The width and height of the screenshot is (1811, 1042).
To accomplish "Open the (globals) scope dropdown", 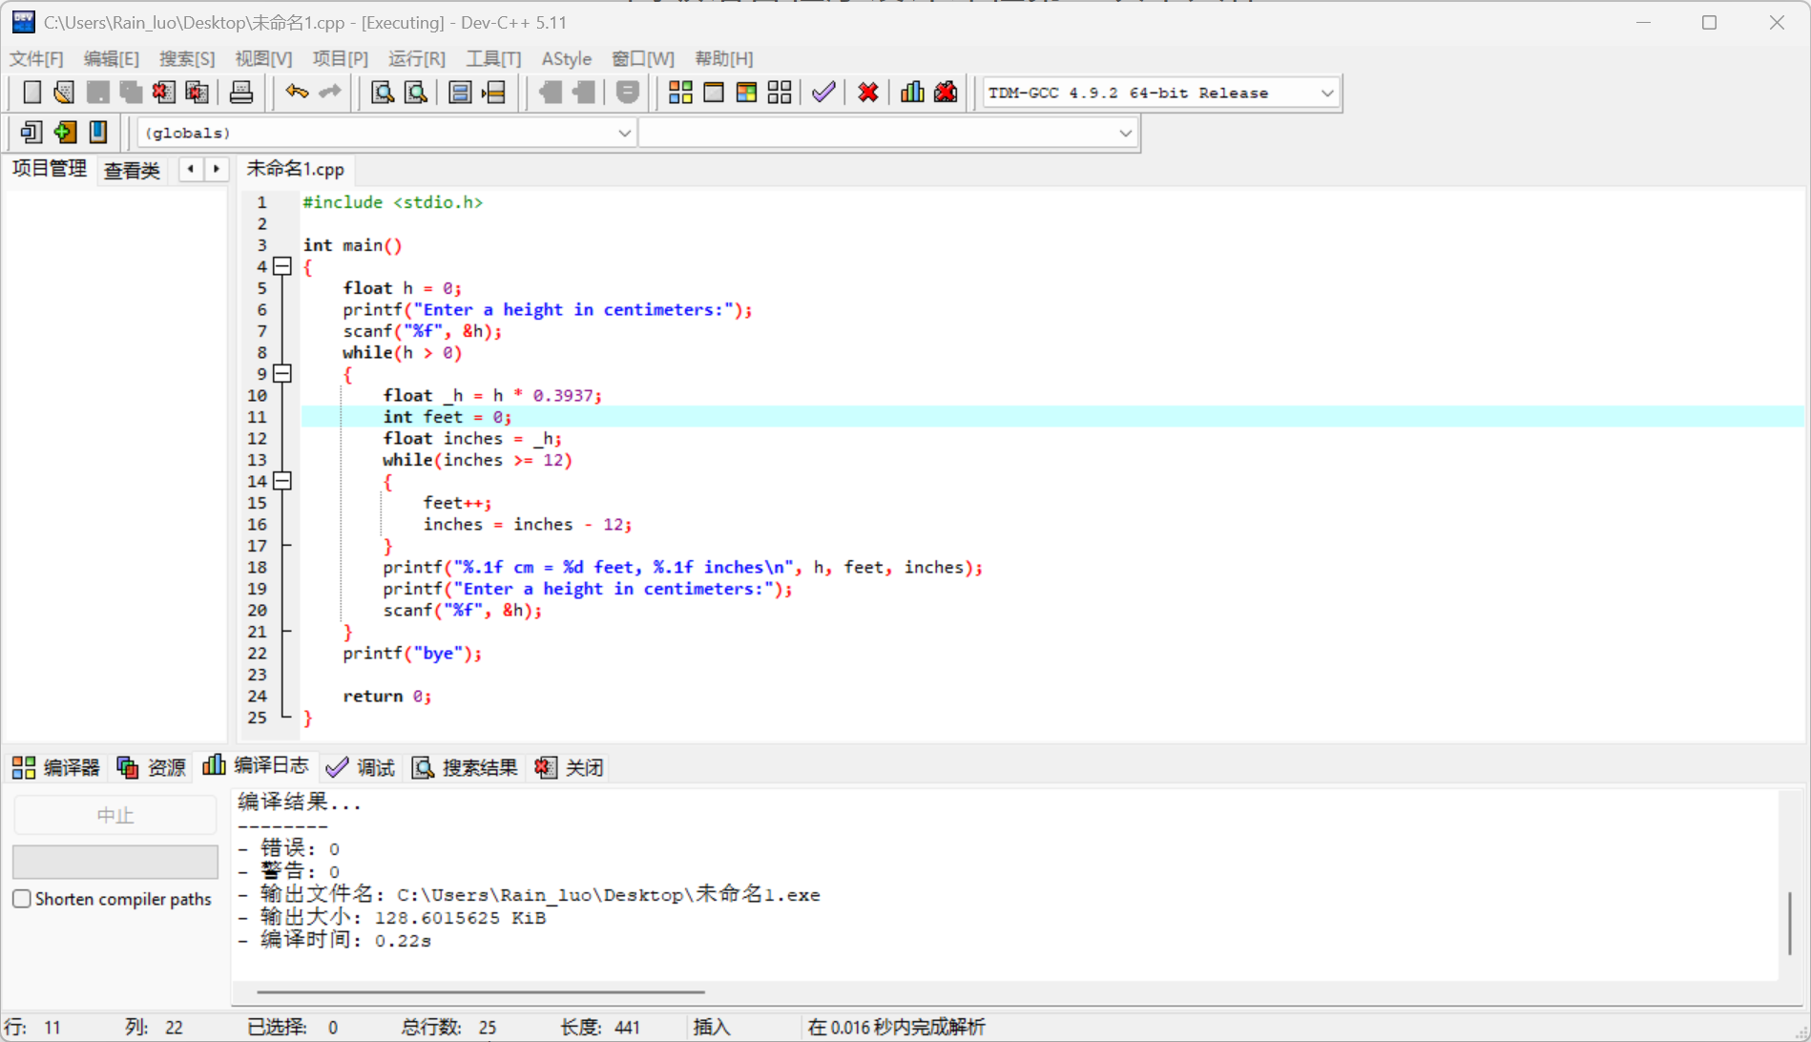I will click(x=624, y=133).
